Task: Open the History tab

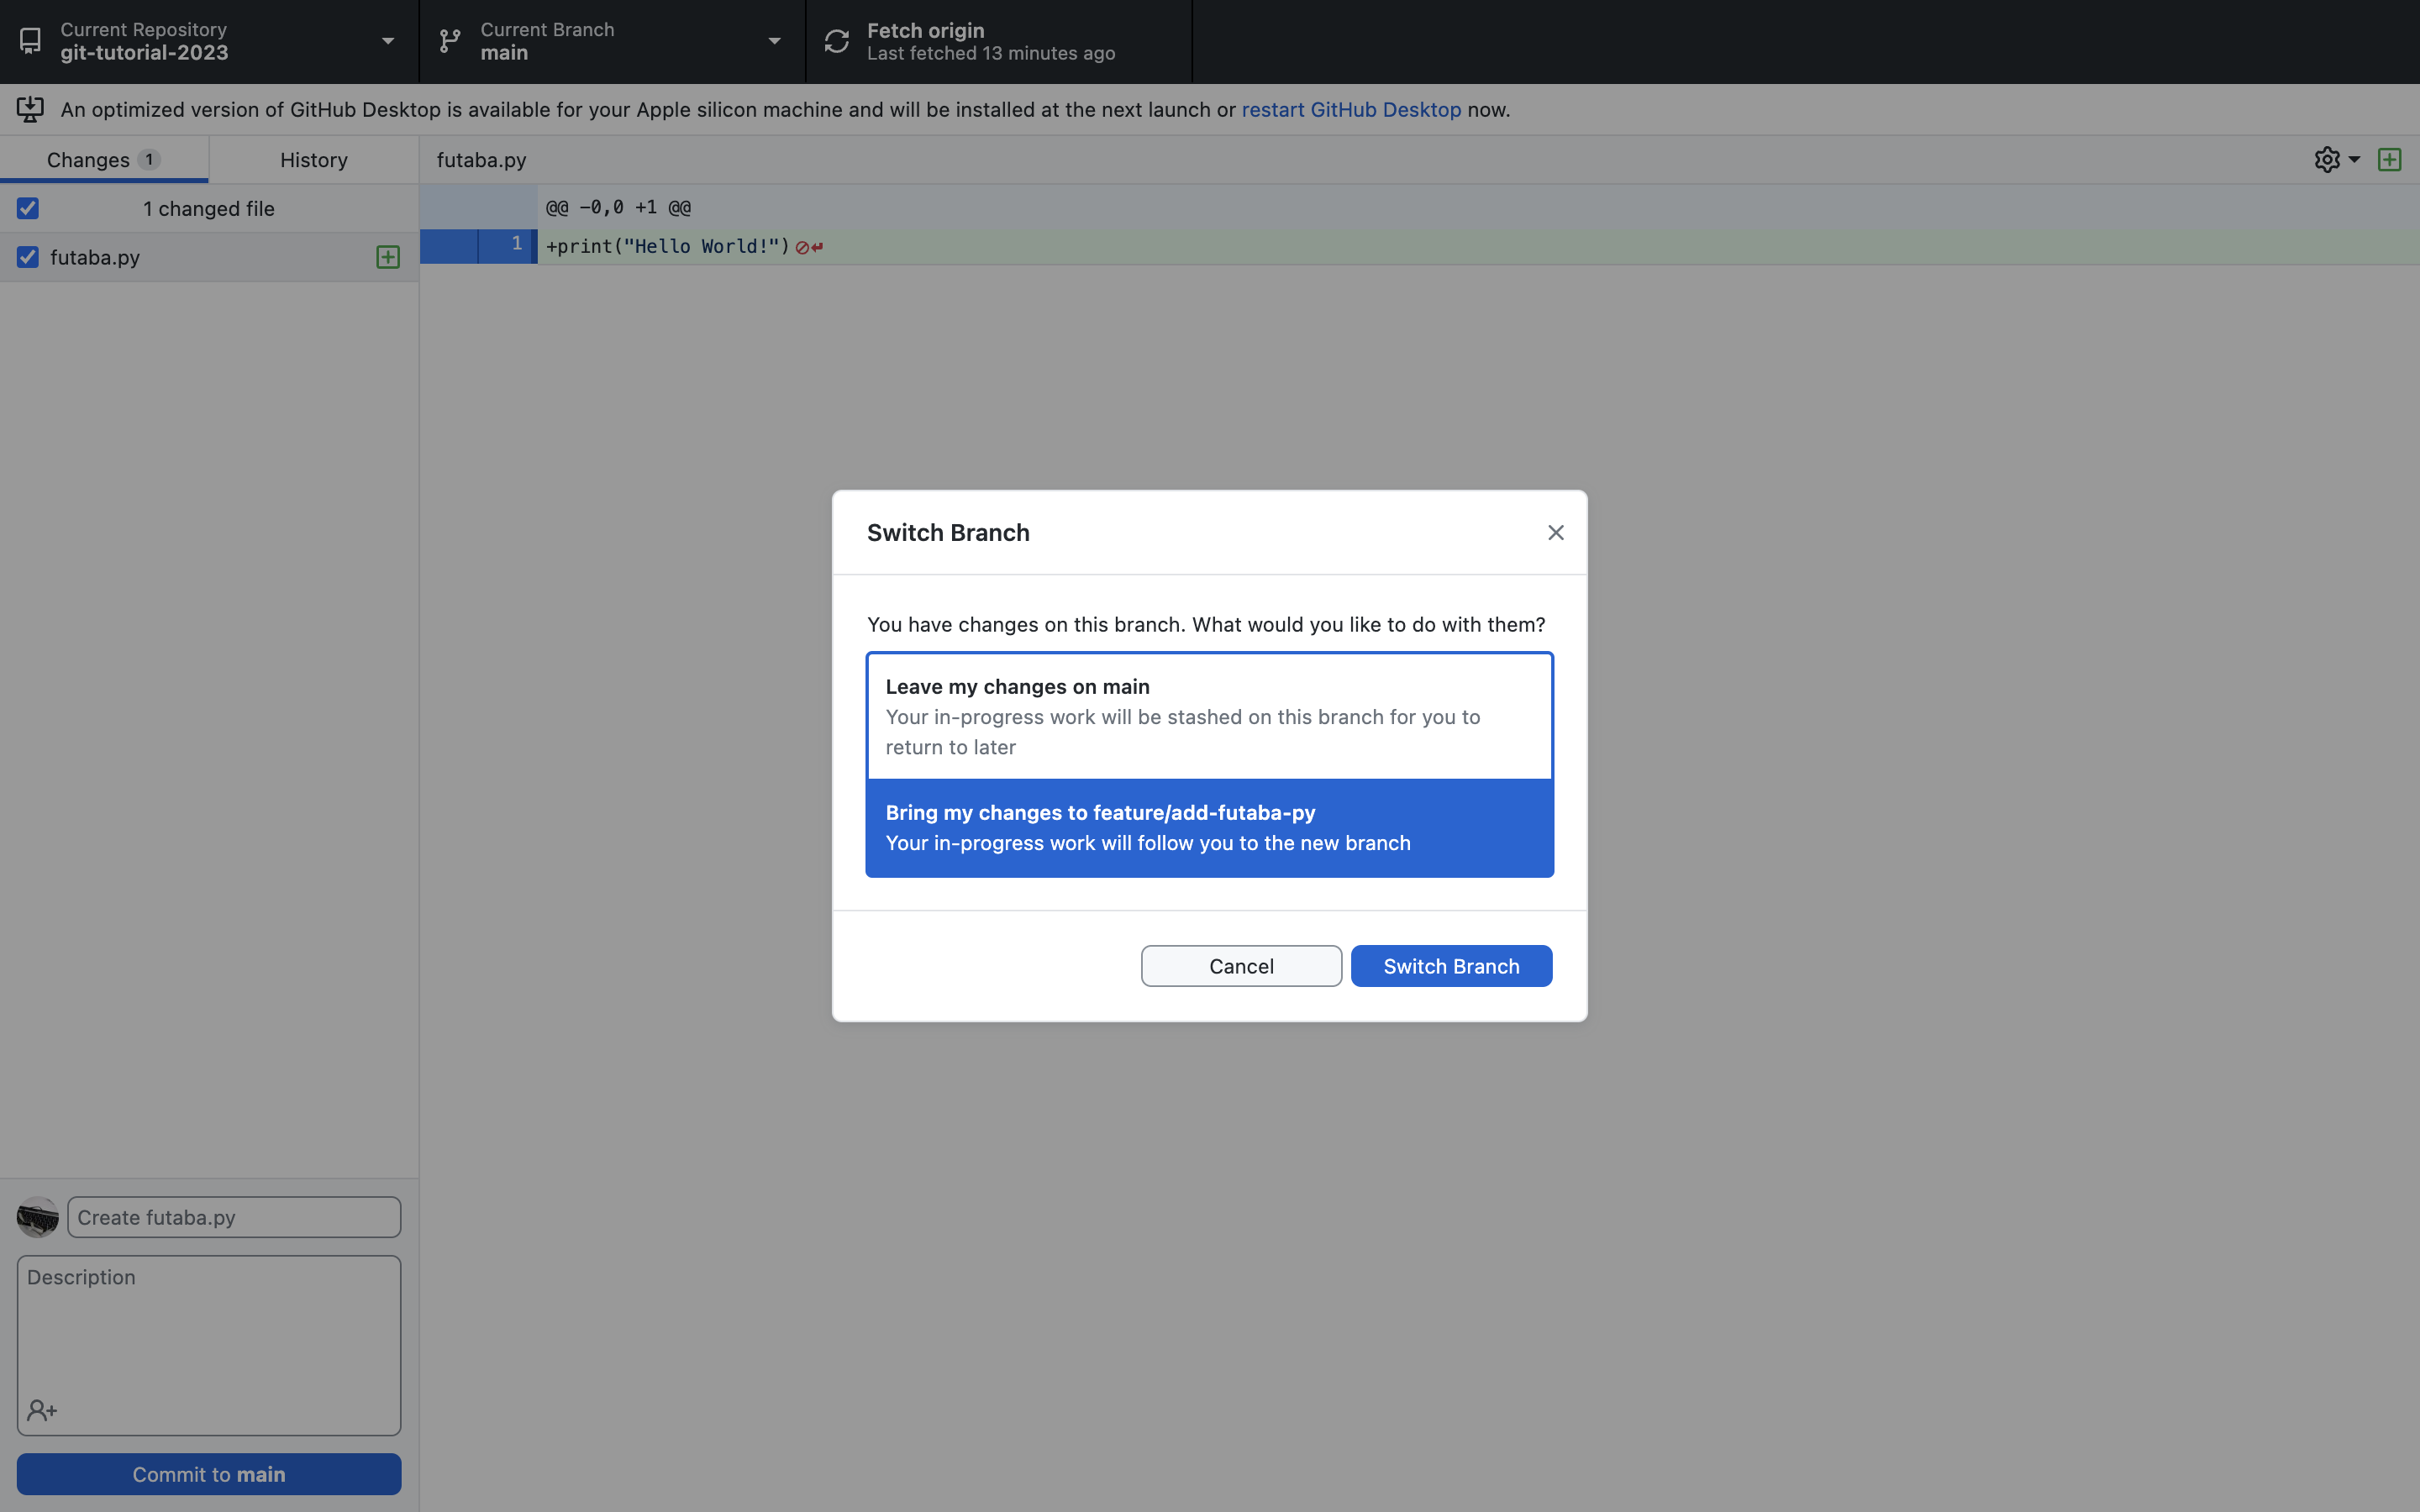Action: point(313,160)
